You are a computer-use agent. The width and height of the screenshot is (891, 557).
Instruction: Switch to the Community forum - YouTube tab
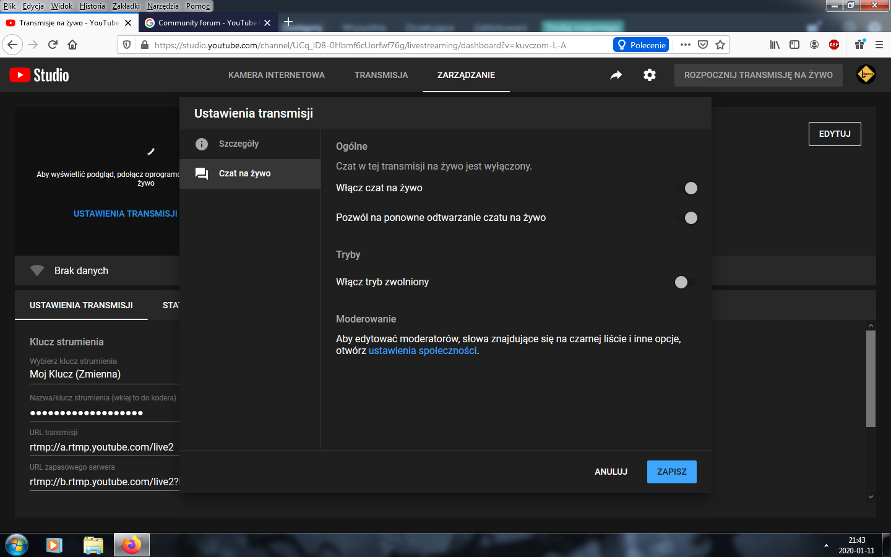[x=207, y=23]
